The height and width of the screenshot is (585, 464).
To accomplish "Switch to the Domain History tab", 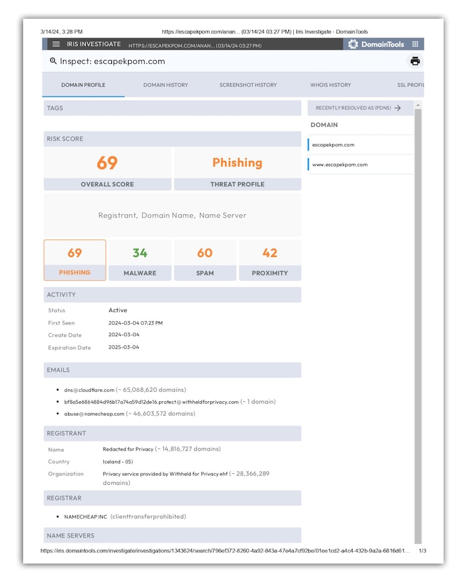I will [x=166, y=85].
